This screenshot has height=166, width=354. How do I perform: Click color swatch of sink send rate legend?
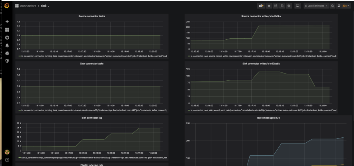point(189,110)
